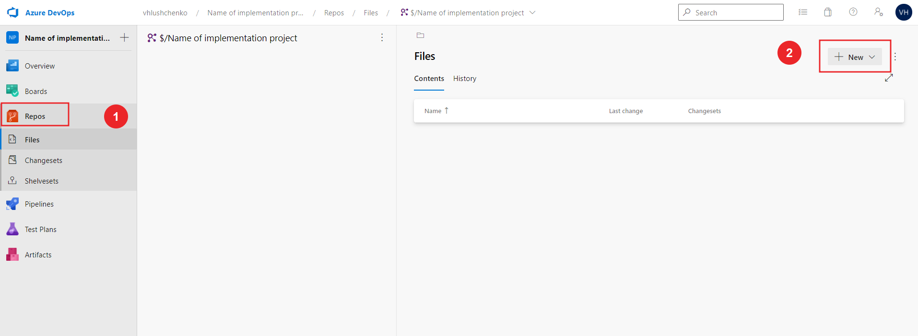The width and height of the screenshot is (918, 336).
Task: Open more options in the tree pane
Action: (382, 37)
